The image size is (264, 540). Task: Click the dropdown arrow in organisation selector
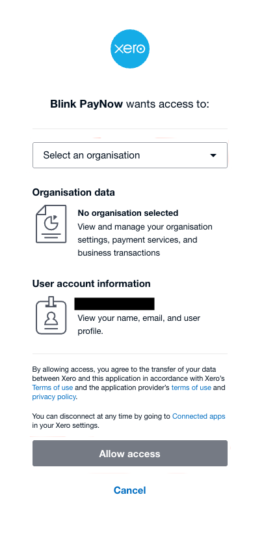[213, 155]
